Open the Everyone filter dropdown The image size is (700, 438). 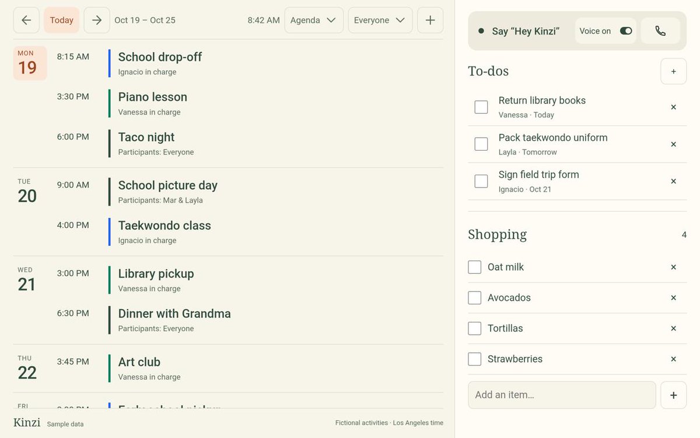[380, 20]
